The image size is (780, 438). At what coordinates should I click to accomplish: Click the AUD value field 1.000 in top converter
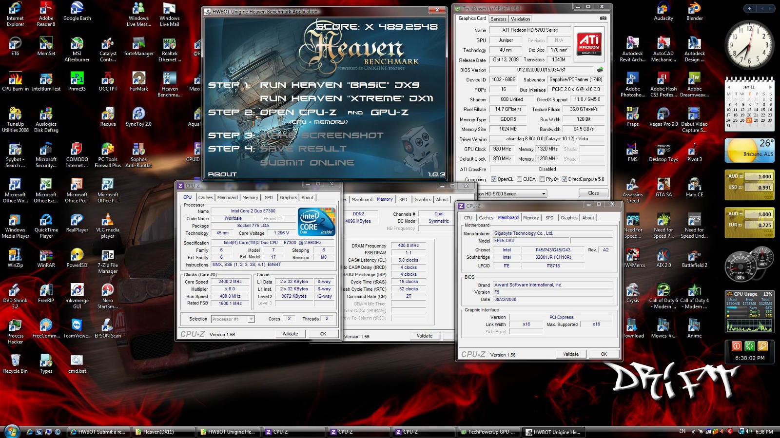coord(760,176)
